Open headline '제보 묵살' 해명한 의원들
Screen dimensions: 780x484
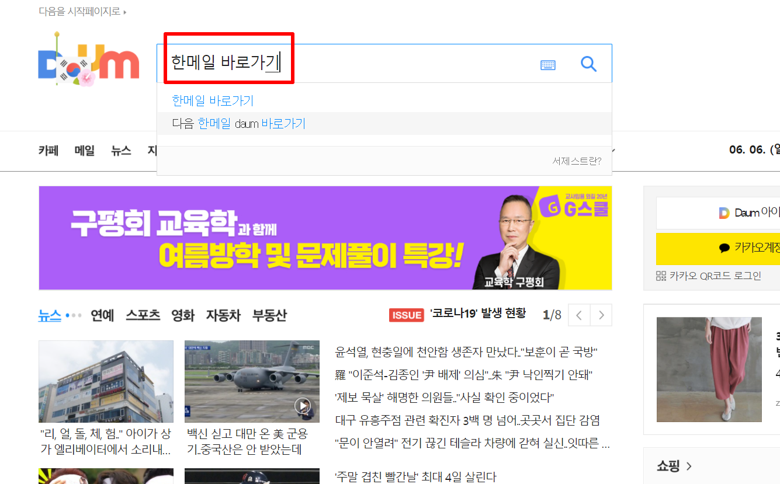pyautogui.click(x=444, y=398)
